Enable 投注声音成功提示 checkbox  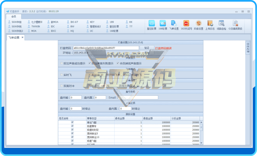pos(61,63)
